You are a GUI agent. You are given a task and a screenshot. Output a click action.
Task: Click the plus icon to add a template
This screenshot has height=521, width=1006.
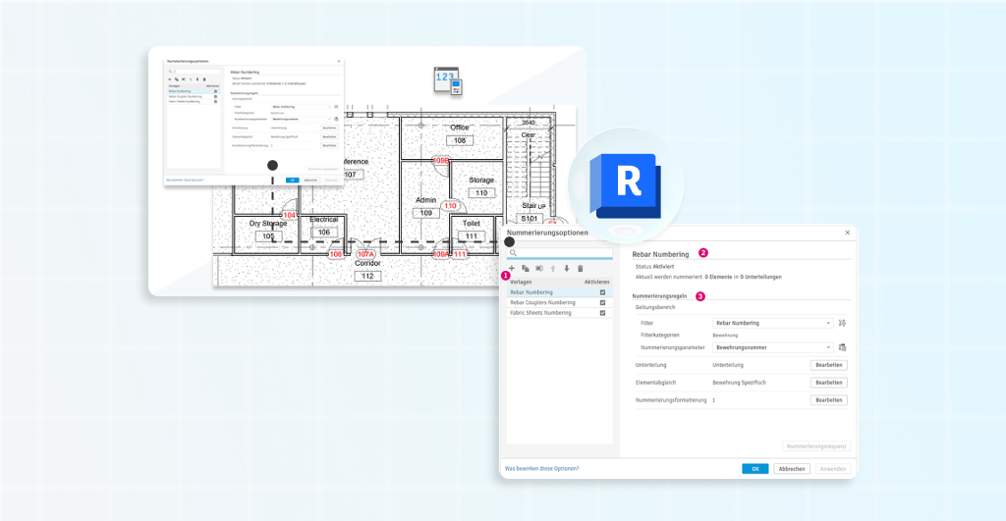pos(511,268)
